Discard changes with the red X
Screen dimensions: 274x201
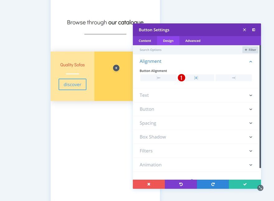pyautogui.click(x=149, y=184)
